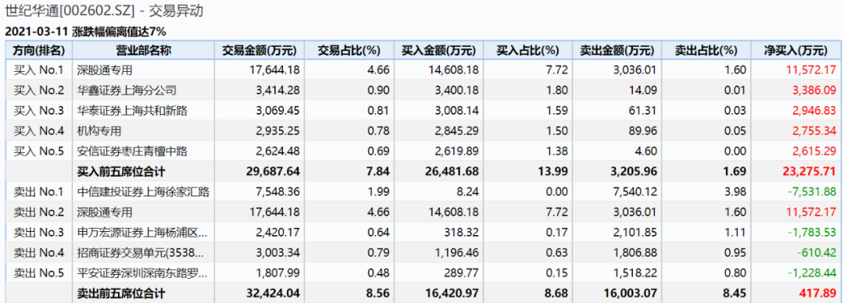The height and width of the screenshot is (303, 844).
Task: Sort by 净买入(万元) column header
Action: tap(796, 51)
